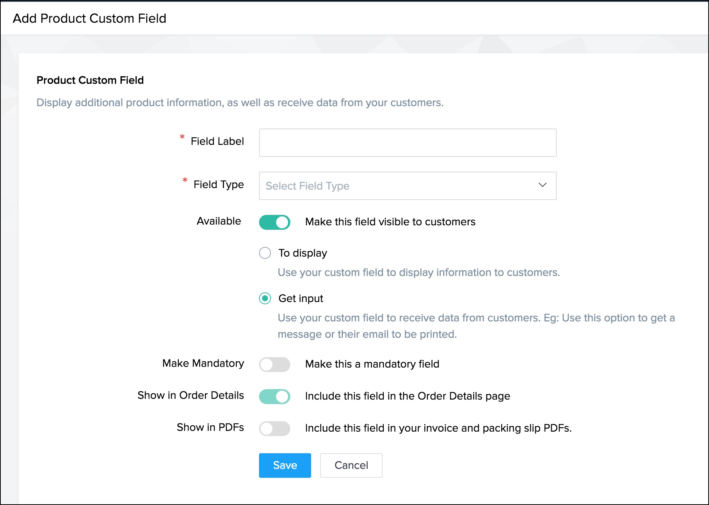
Task: Click the 'Field Label' label text
Action: click(x=217, y=142)
